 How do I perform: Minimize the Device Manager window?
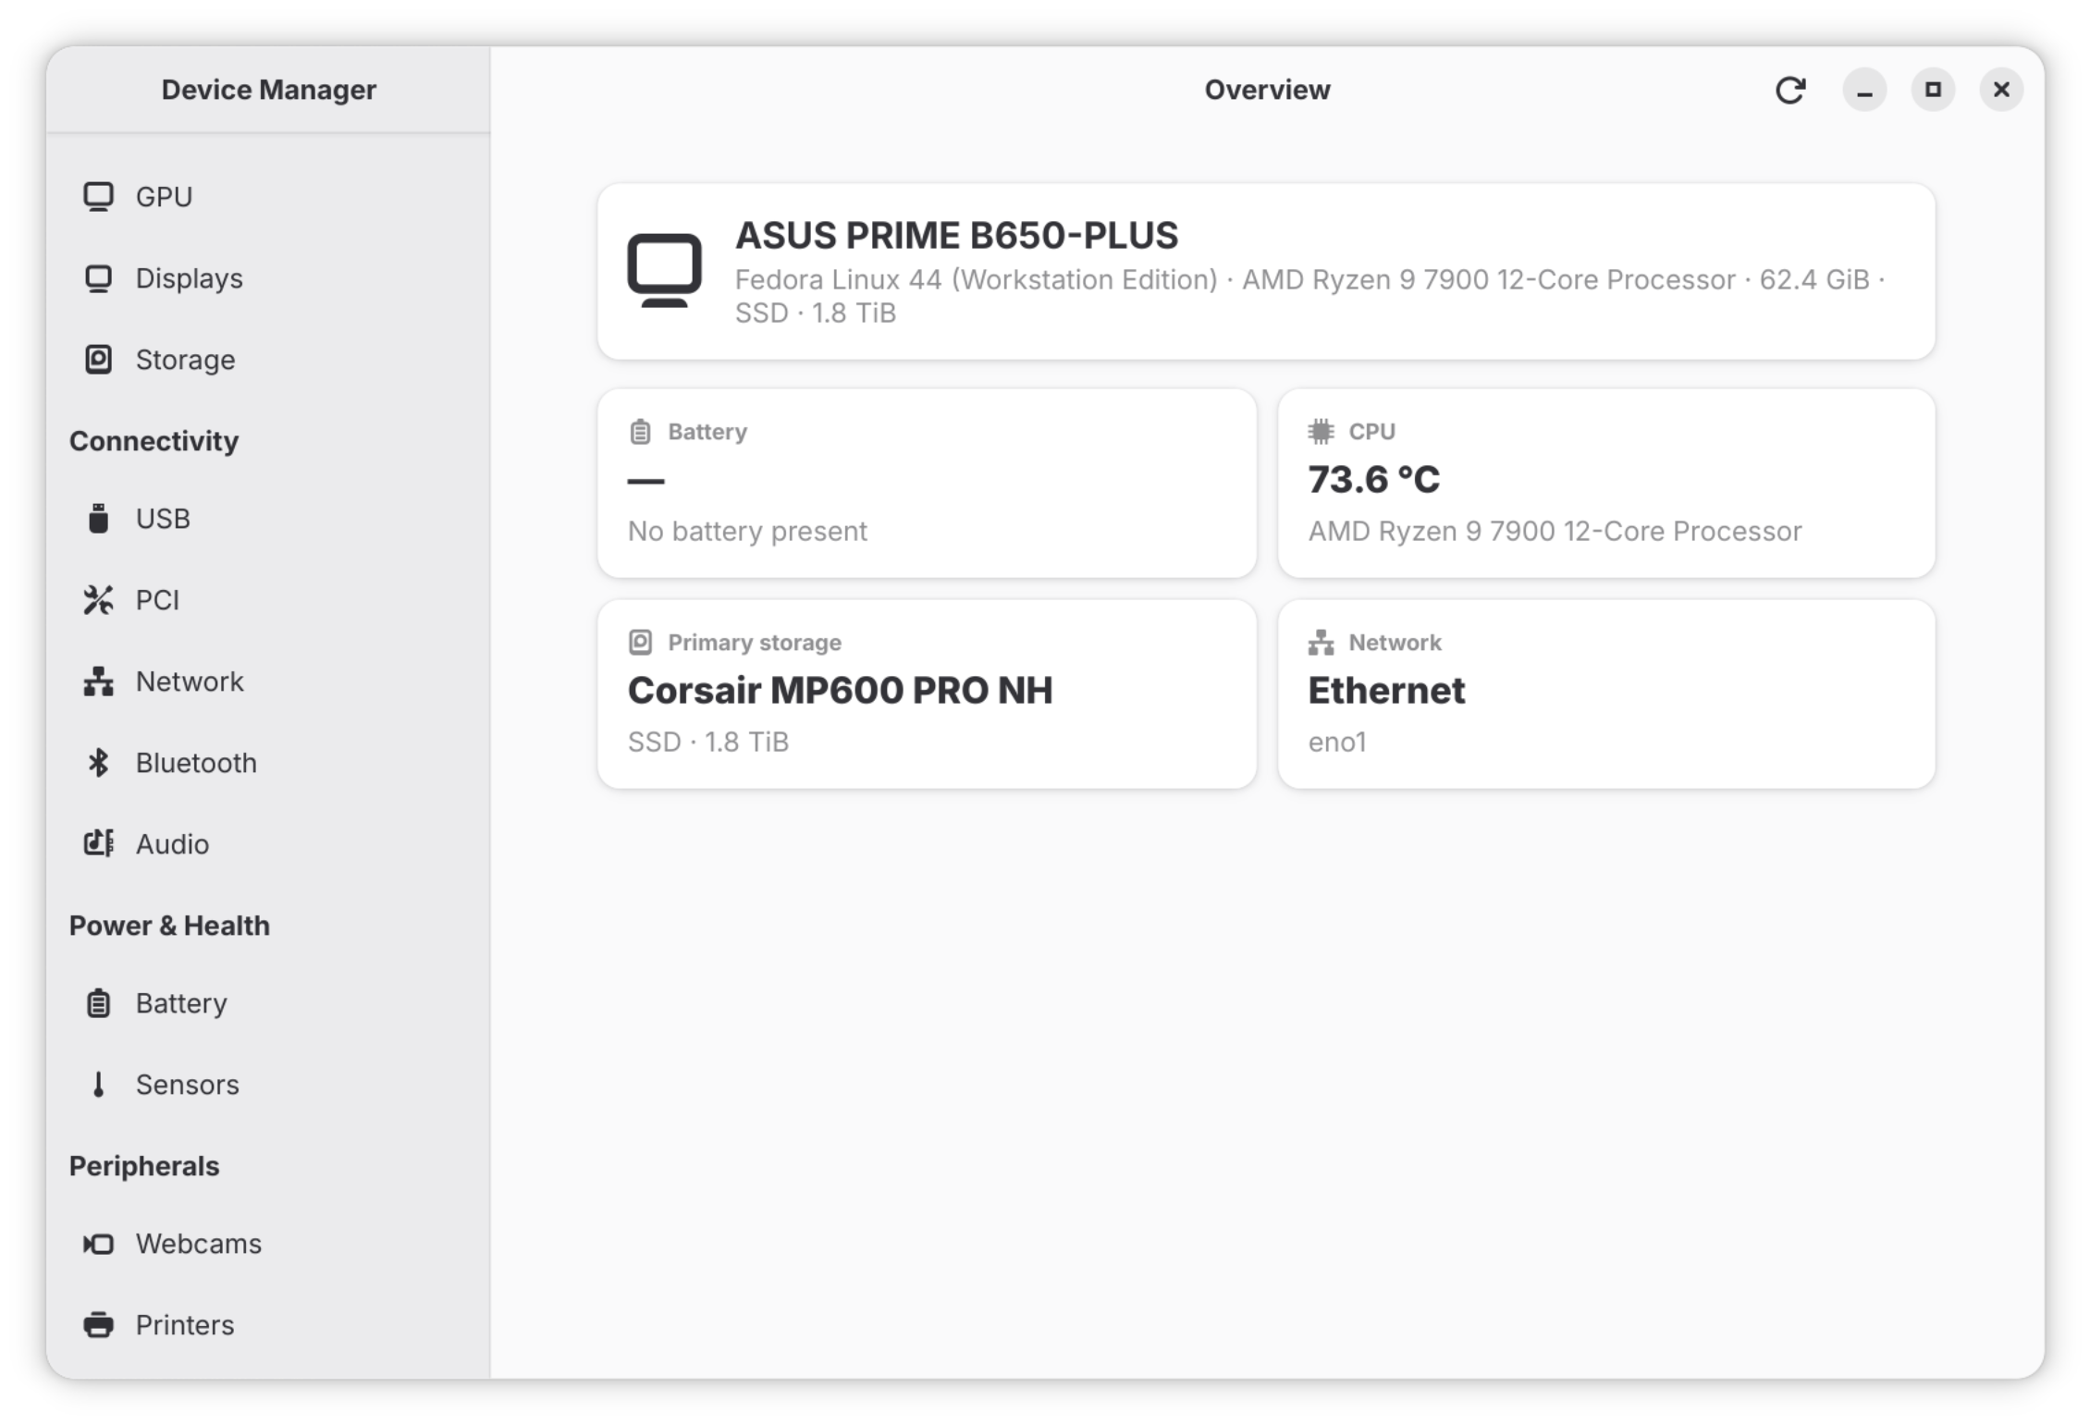pyautogui.click(x=1864, y=90)
